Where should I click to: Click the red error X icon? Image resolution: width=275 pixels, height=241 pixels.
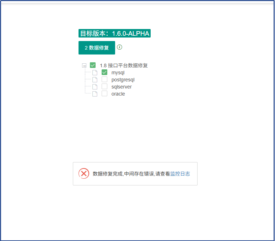click(x=84, y=173)
